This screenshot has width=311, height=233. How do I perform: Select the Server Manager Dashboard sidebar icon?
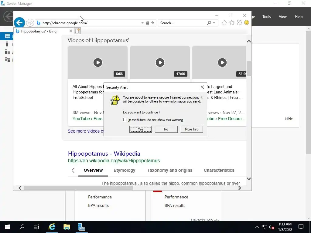click(x=7, y=36)
